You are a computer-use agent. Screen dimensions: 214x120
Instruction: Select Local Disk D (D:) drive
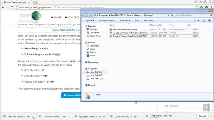click(x=96, y=75)
